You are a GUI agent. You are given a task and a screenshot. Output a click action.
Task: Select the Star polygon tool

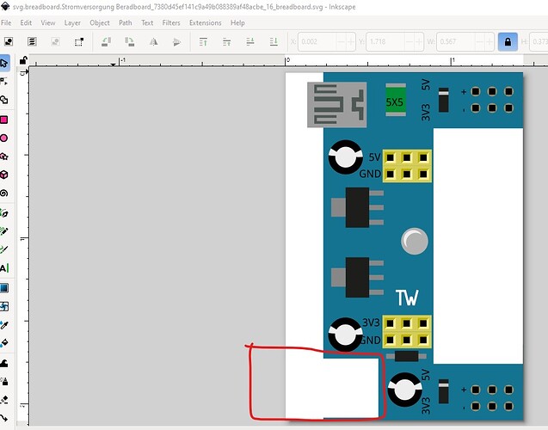click(4, 157)
